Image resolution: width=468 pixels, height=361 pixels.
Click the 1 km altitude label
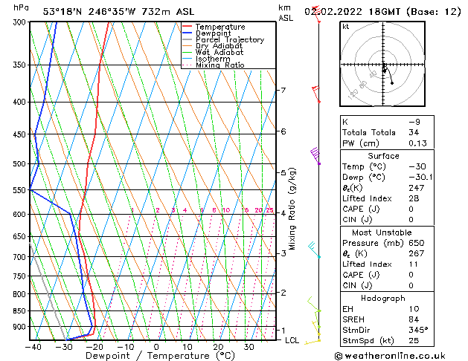pyautogui.click(x=283, y=331)
